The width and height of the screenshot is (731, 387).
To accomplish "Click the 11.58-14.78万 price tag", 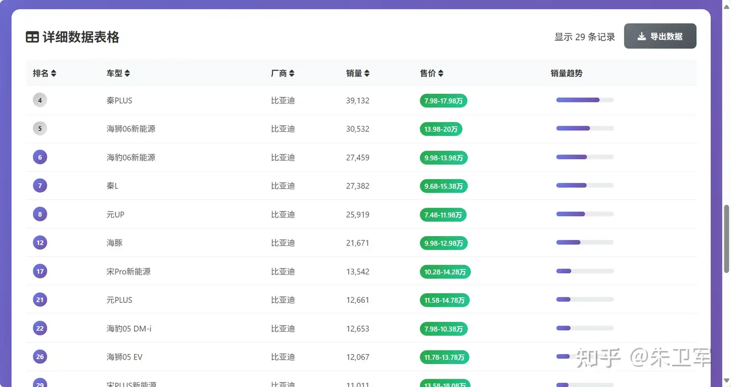I will 445,300.
